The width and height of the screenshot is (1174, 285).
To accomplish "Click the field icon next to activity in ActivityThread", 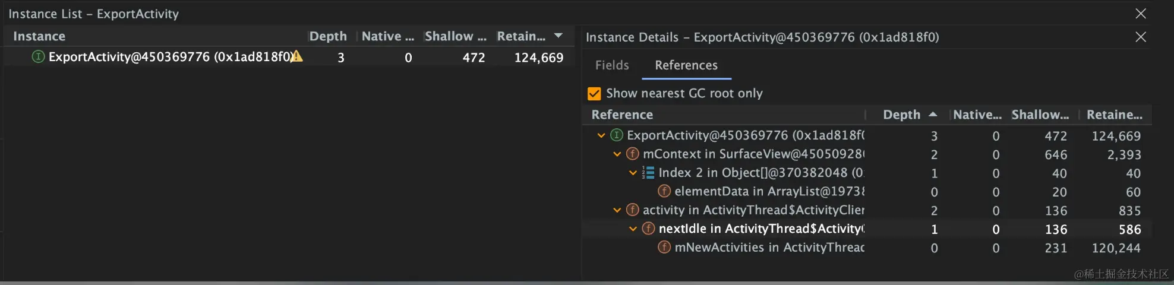I will [x=633, y=210].
